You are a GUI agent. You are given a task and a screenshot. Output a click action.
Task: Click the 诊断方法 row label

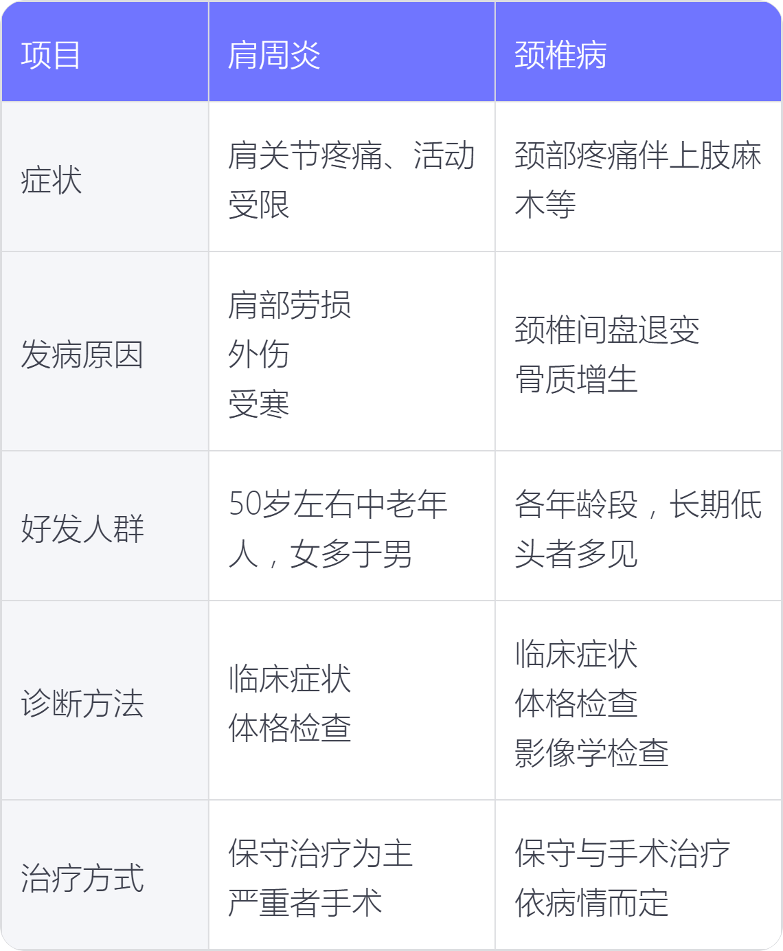click(x=82, y=704)
